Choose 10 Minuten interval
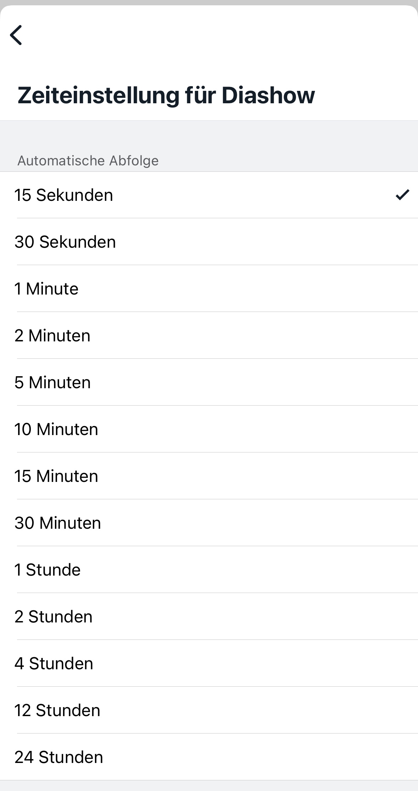The width and height of the screenshot is (418, 791). (56, 429)
